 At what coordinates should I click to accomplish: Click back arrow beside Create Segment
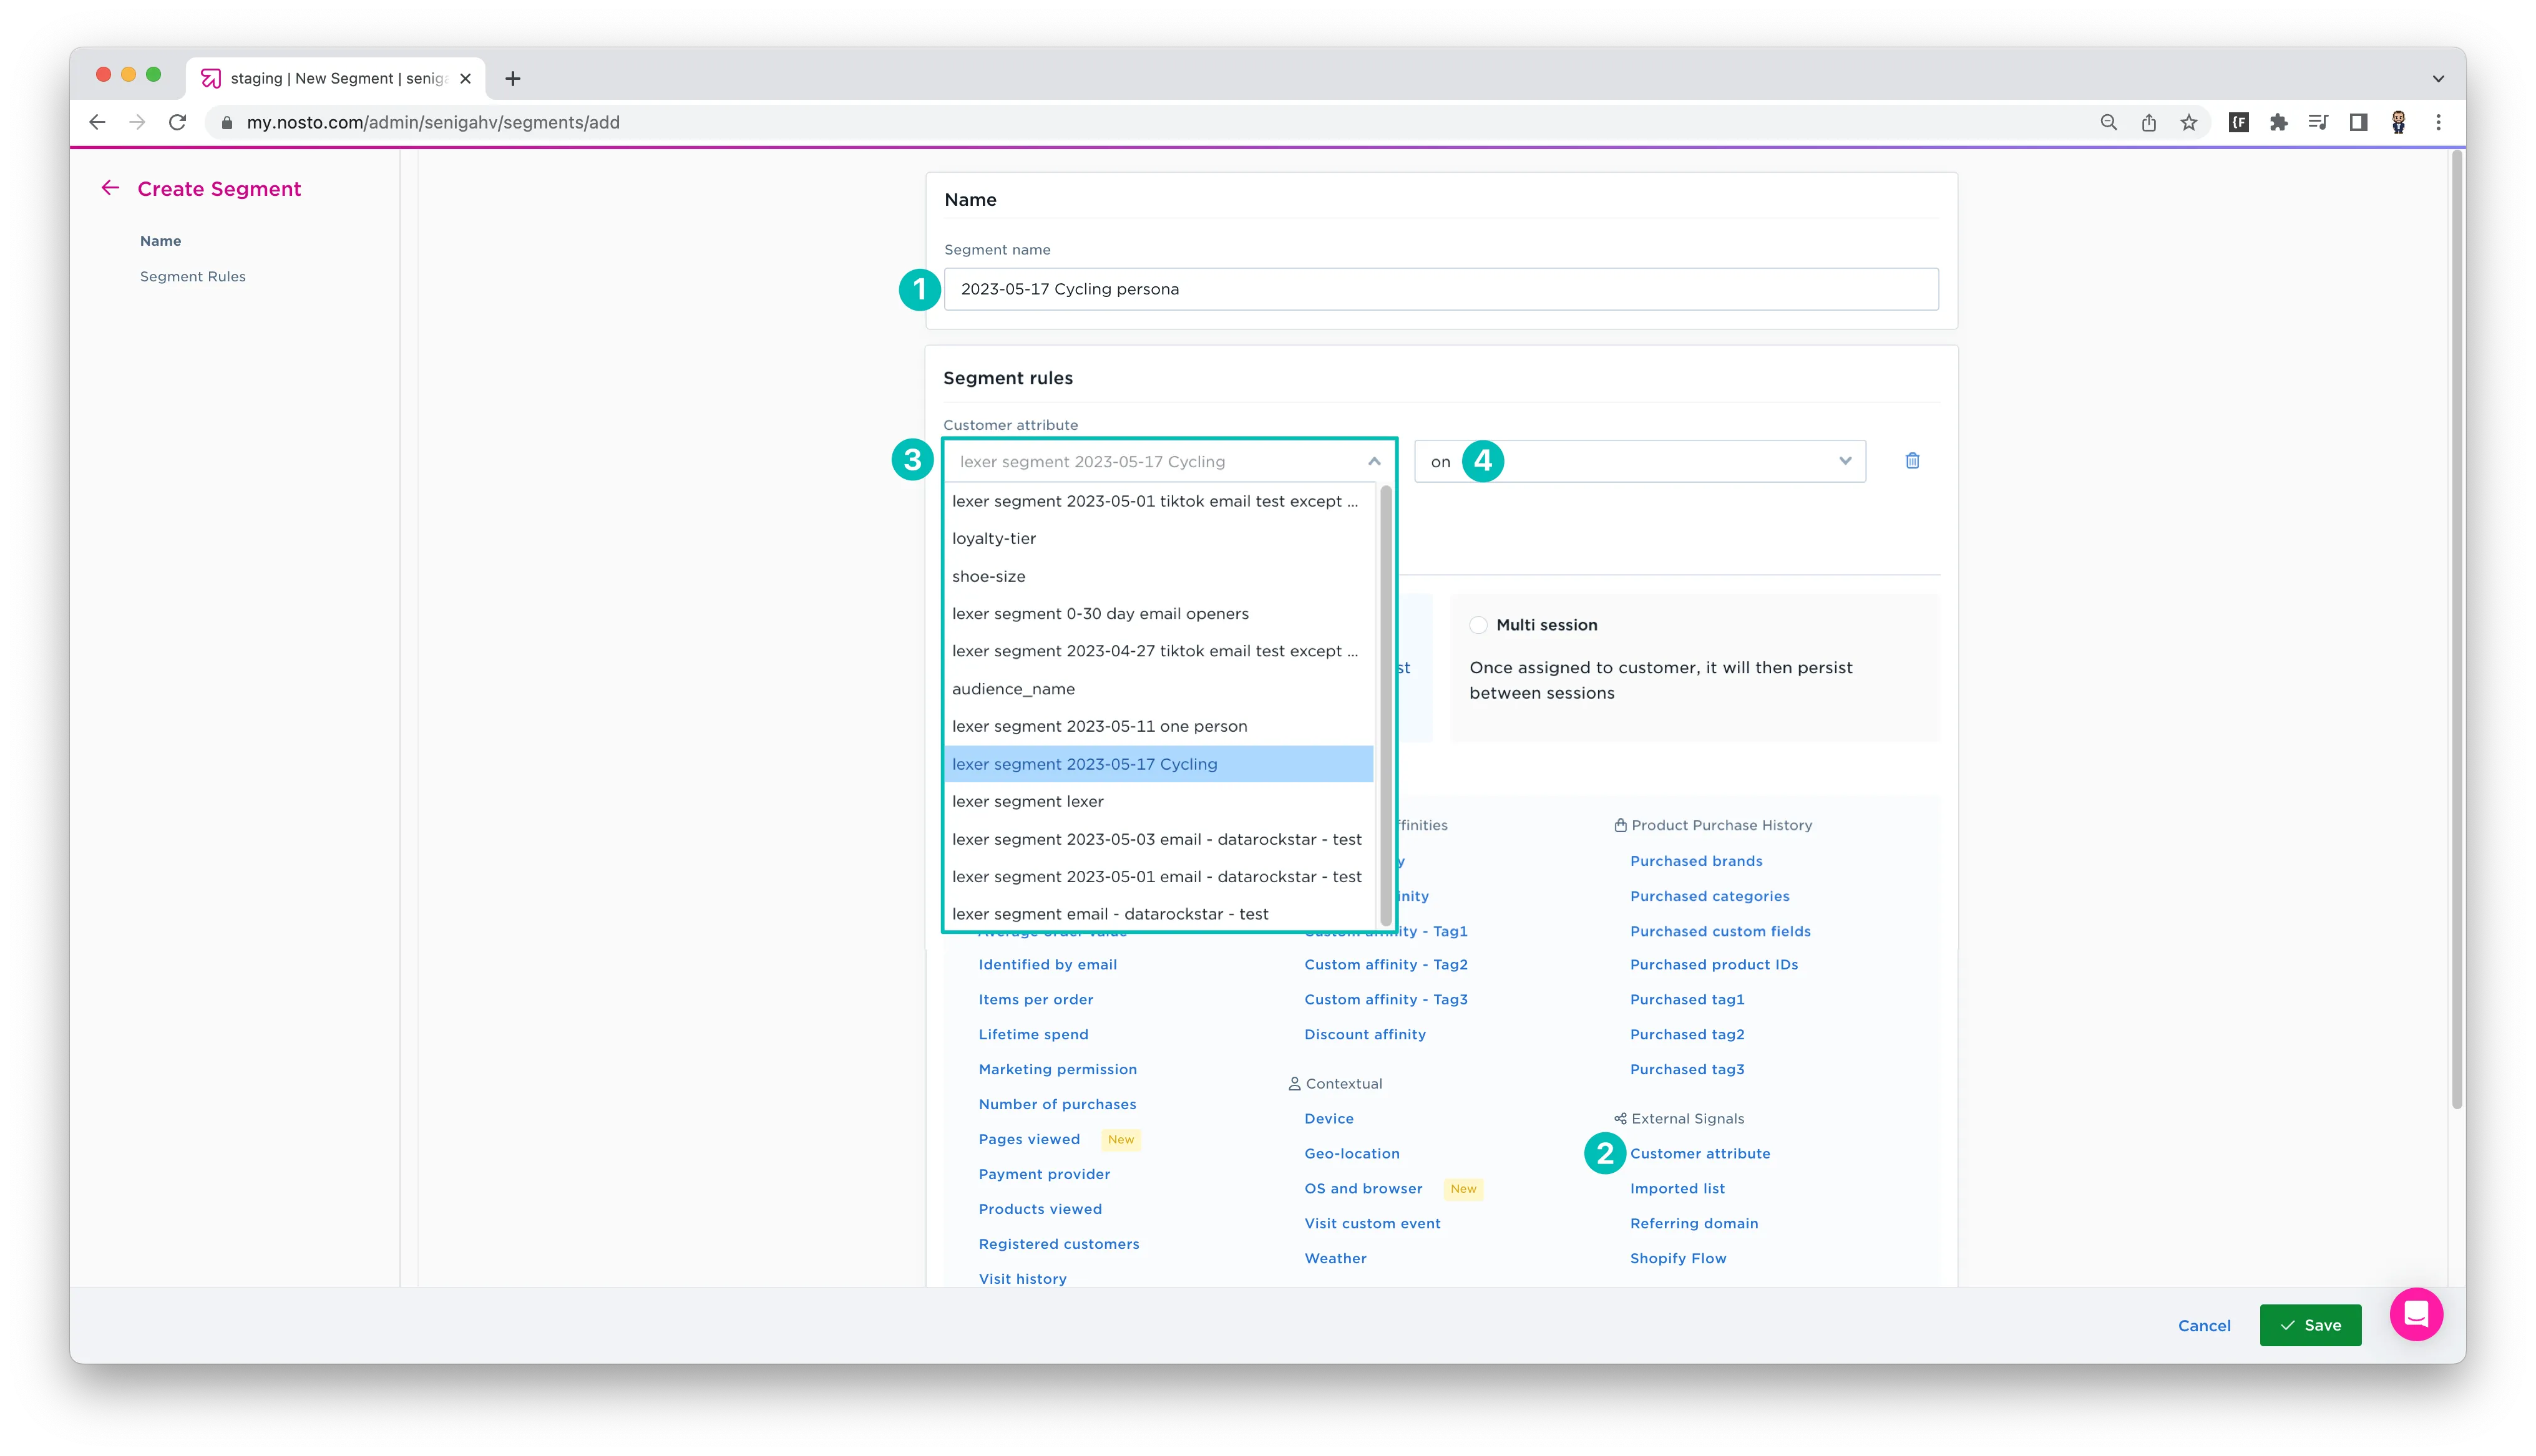(110, 188)
